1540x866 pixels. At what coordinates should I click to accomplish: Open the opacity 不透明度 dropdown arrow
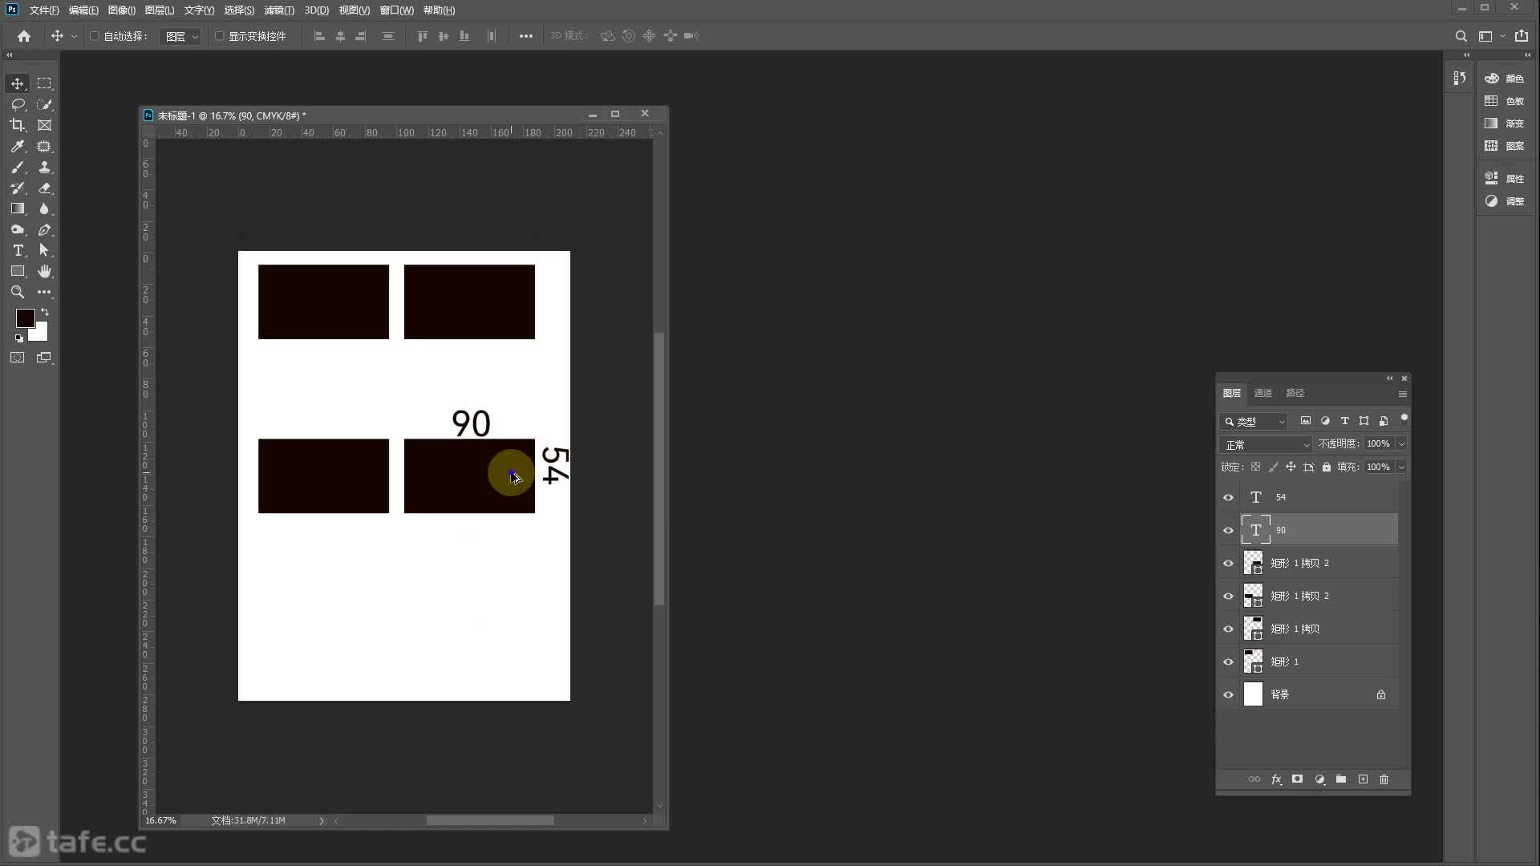[1401, 444]
